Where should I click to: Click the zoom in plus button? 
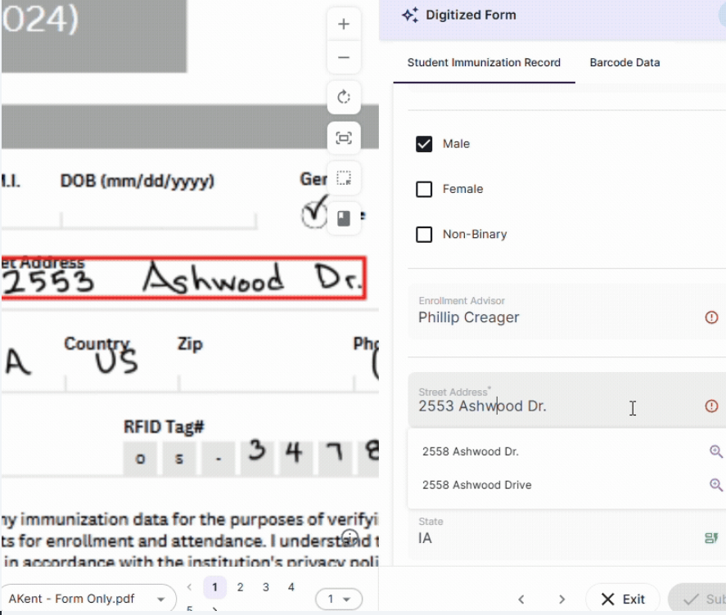pos(344,25)
